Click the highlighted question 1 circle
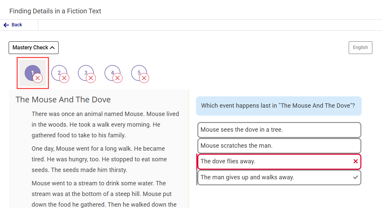This screenshot has height=208, width=382. tap(32, 73)
